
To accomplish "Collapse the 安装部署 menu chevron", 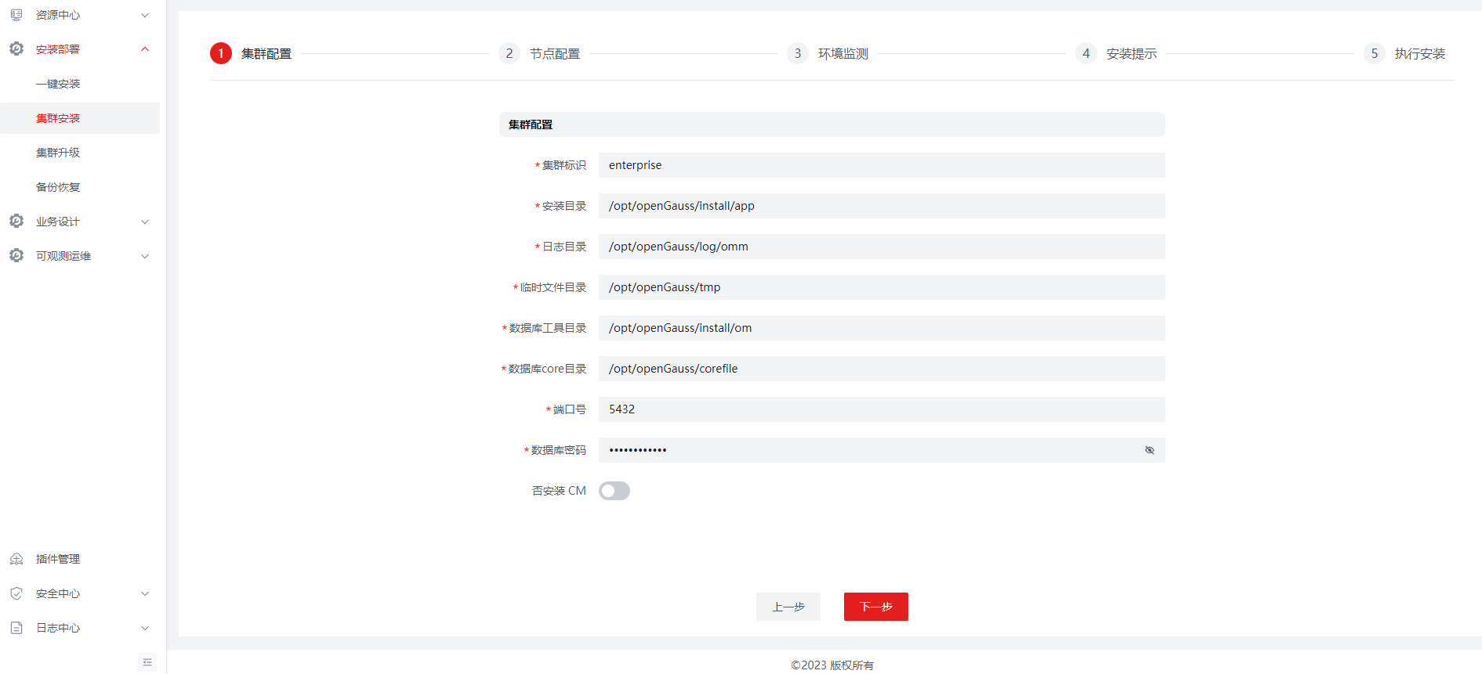I will click(145, 49).
